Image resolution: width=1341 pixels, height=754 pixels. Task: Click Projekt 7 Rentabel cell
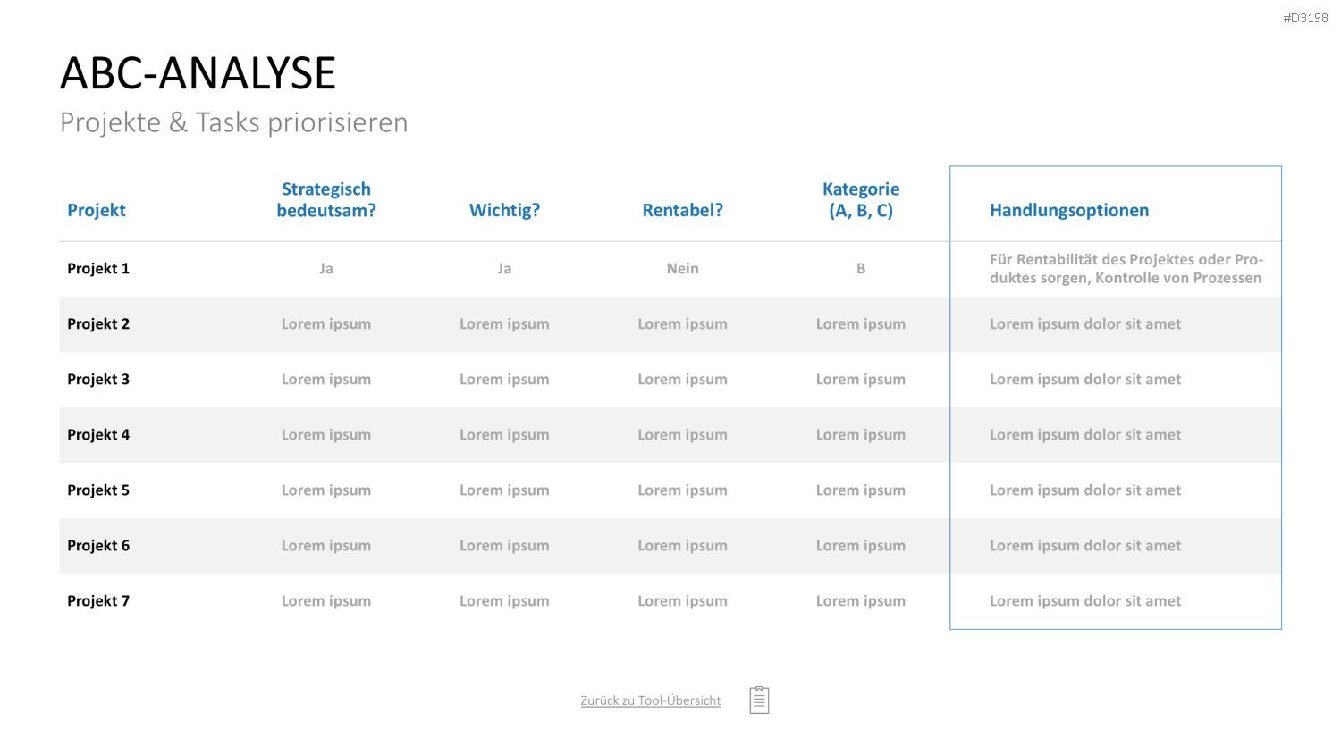coord(682,600)
